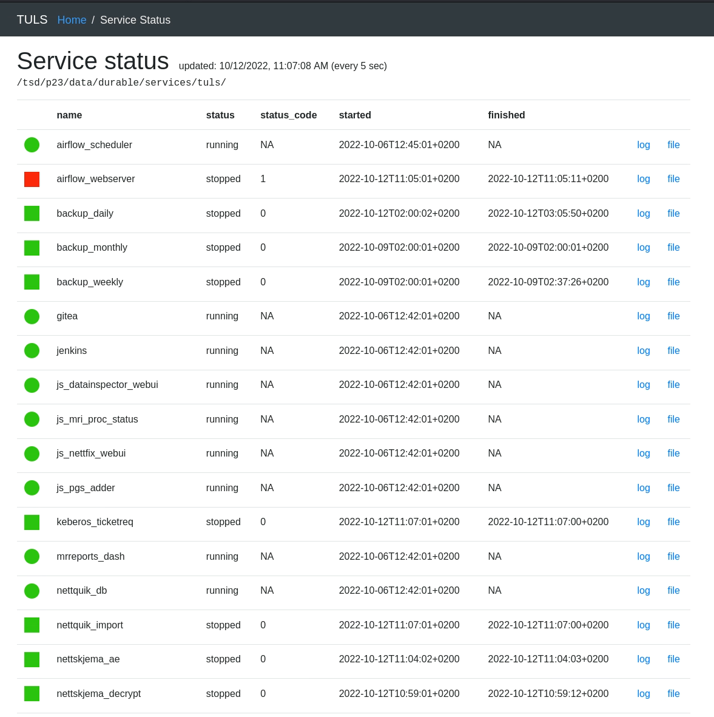Click the TULS brand in the navbar

[32, 20]
